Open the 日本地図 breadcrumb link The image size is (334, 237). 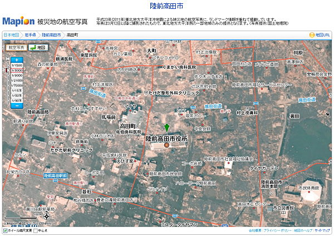pos(12,35)
